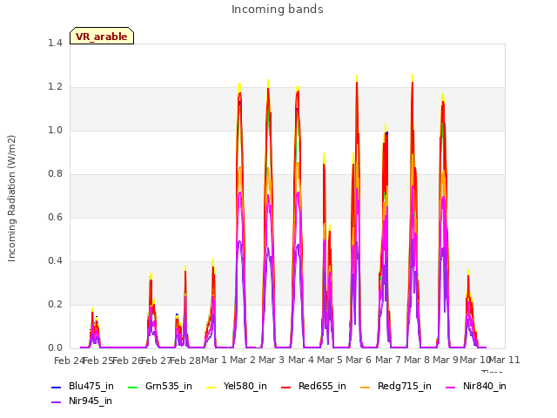
Task: Click the yellow Yel580_in legend swatch
Action: pyautogui.click(x=211, y=387)
